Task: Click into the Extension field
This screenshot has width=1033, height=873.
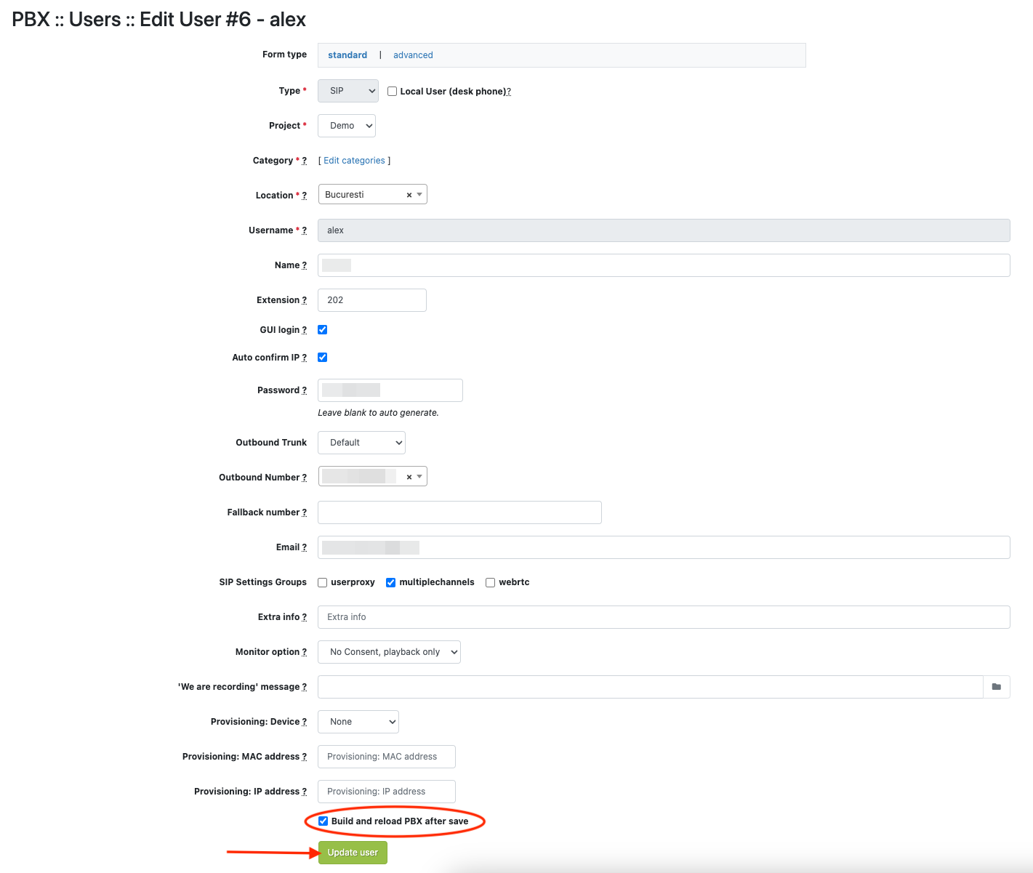Action: 372,300
